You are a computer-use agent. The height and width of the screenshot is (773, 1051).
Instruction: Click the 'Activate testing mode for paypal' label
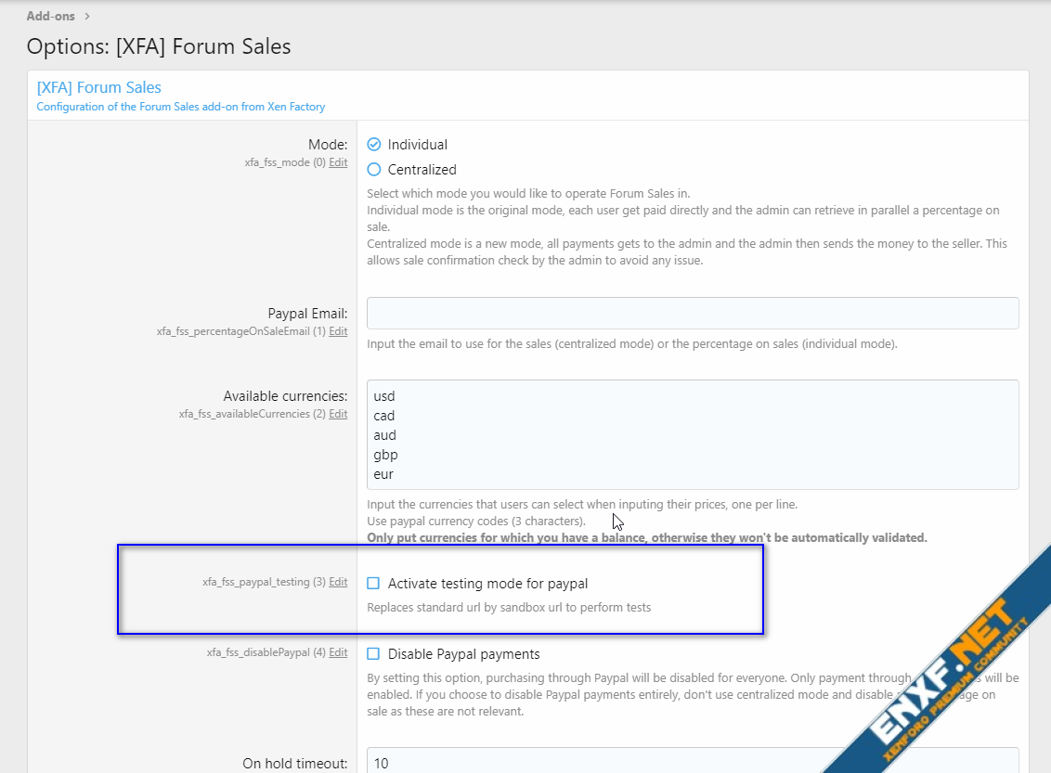[487, 584]
